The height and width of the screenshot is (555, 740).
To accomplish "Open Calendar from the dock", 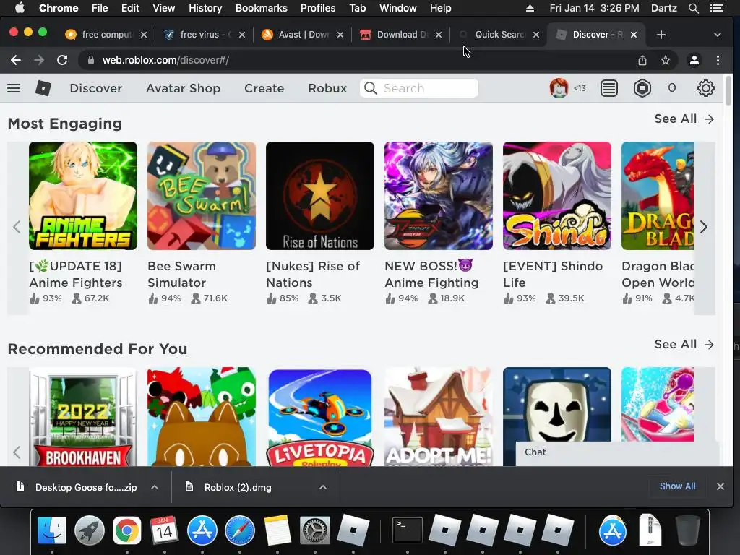I will click(164, 530).
